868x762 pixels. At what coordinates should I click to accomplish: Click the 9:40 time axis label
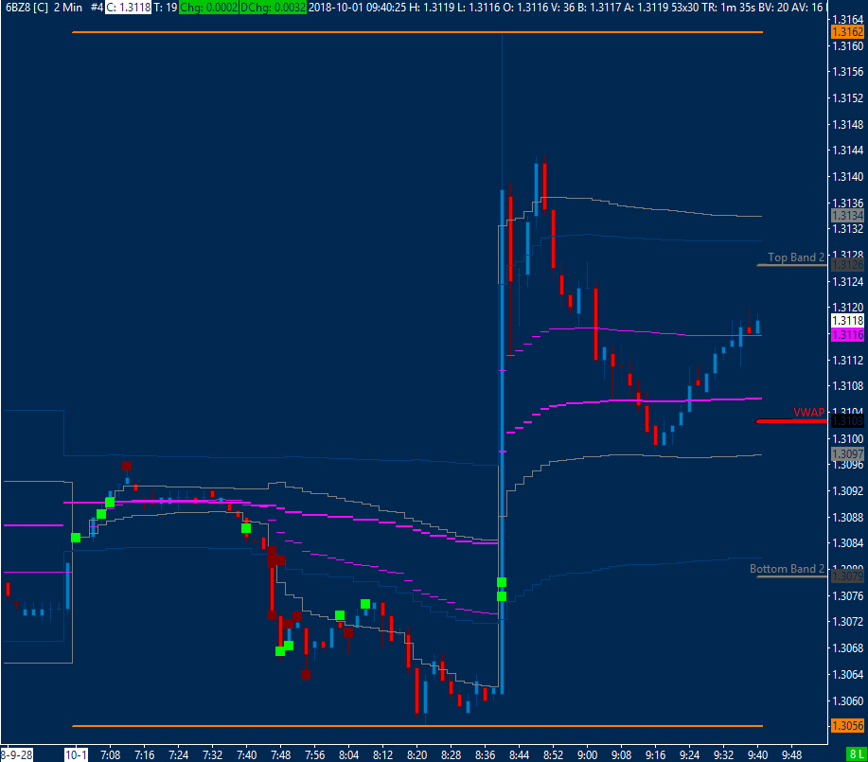tap(758, 754)
